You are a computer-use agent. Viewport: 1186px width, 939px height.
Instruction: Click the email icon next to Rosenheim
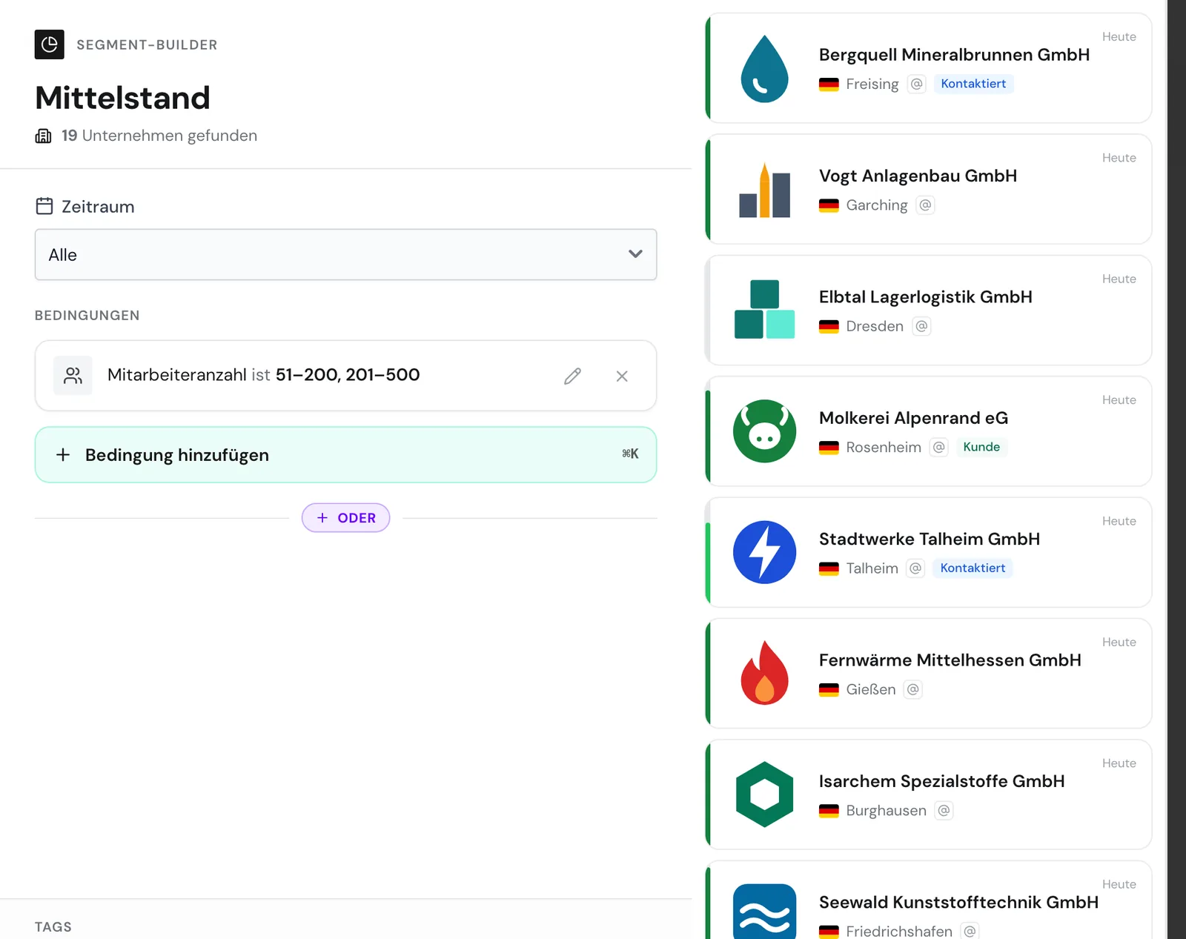(939, 447)
